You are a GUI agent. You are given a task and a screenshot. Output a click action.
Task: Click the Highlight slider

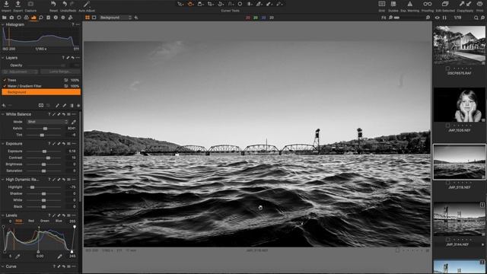coord(43,187)
